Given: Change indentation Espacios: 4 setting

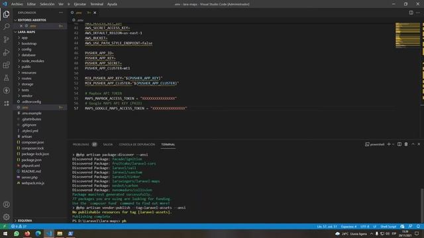Looking at the screenshot, I should pyautogui.click(x=349, y=226).
